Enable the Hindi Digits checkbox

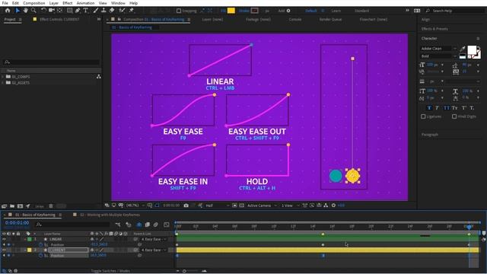pyautogui.click(x=454, y=116)
